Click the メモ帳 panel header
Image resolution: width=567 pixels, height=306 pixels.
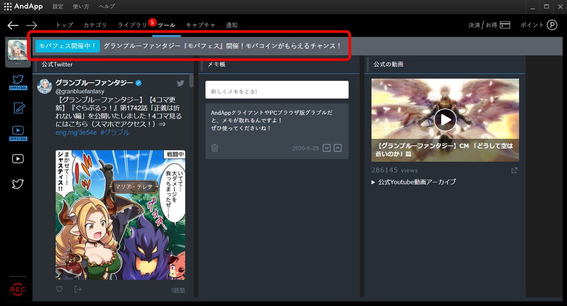tap(217, 64)
